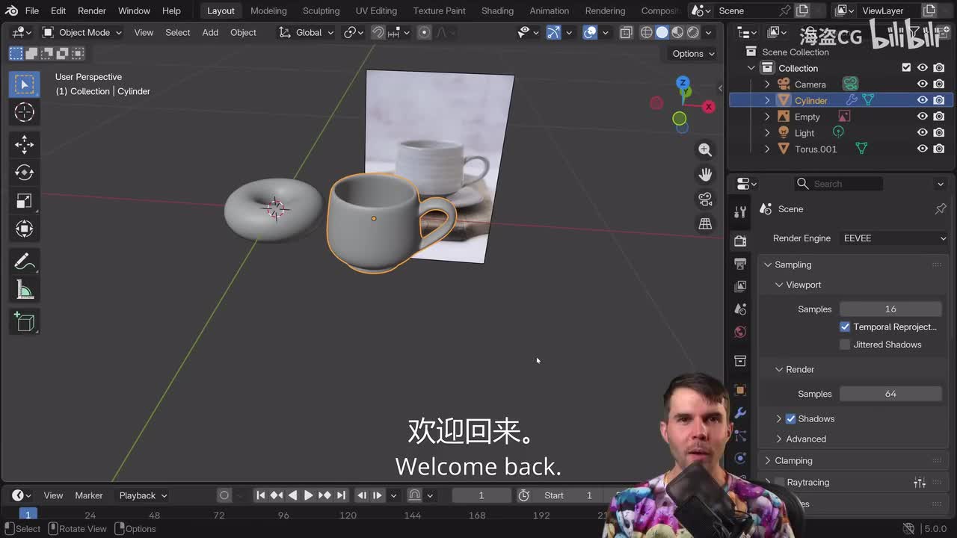The image size is (957, 538).
Task: Select the Measure tool
Action: pyautogui.click(x=25, y=290)
